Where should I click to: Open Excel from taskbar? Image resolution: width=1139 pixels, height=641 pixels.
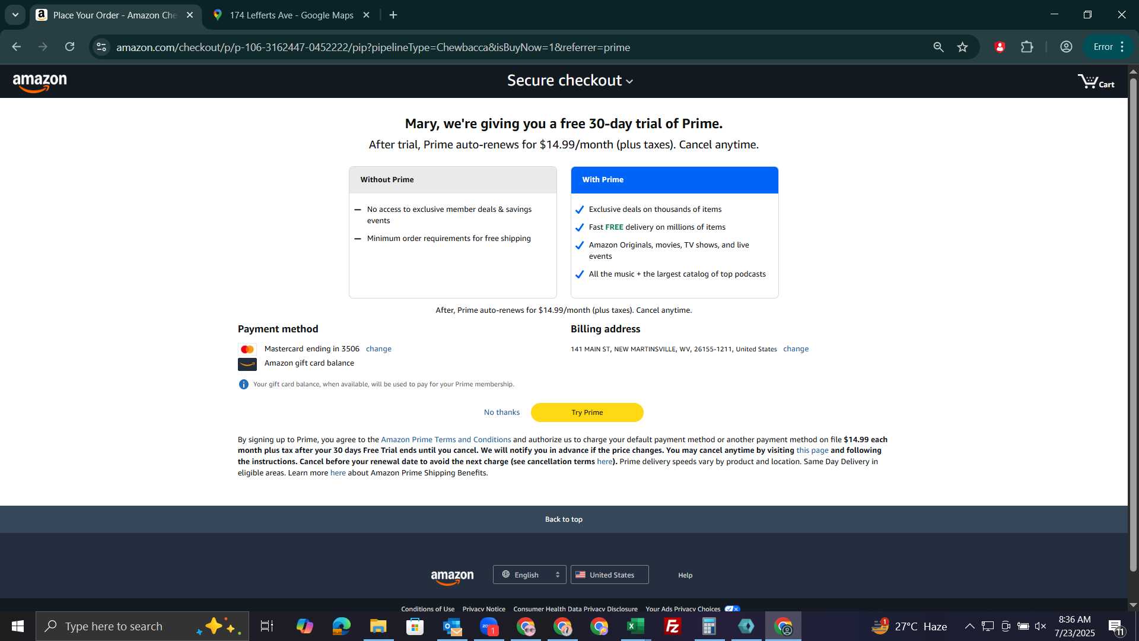[x=635, y=626]
